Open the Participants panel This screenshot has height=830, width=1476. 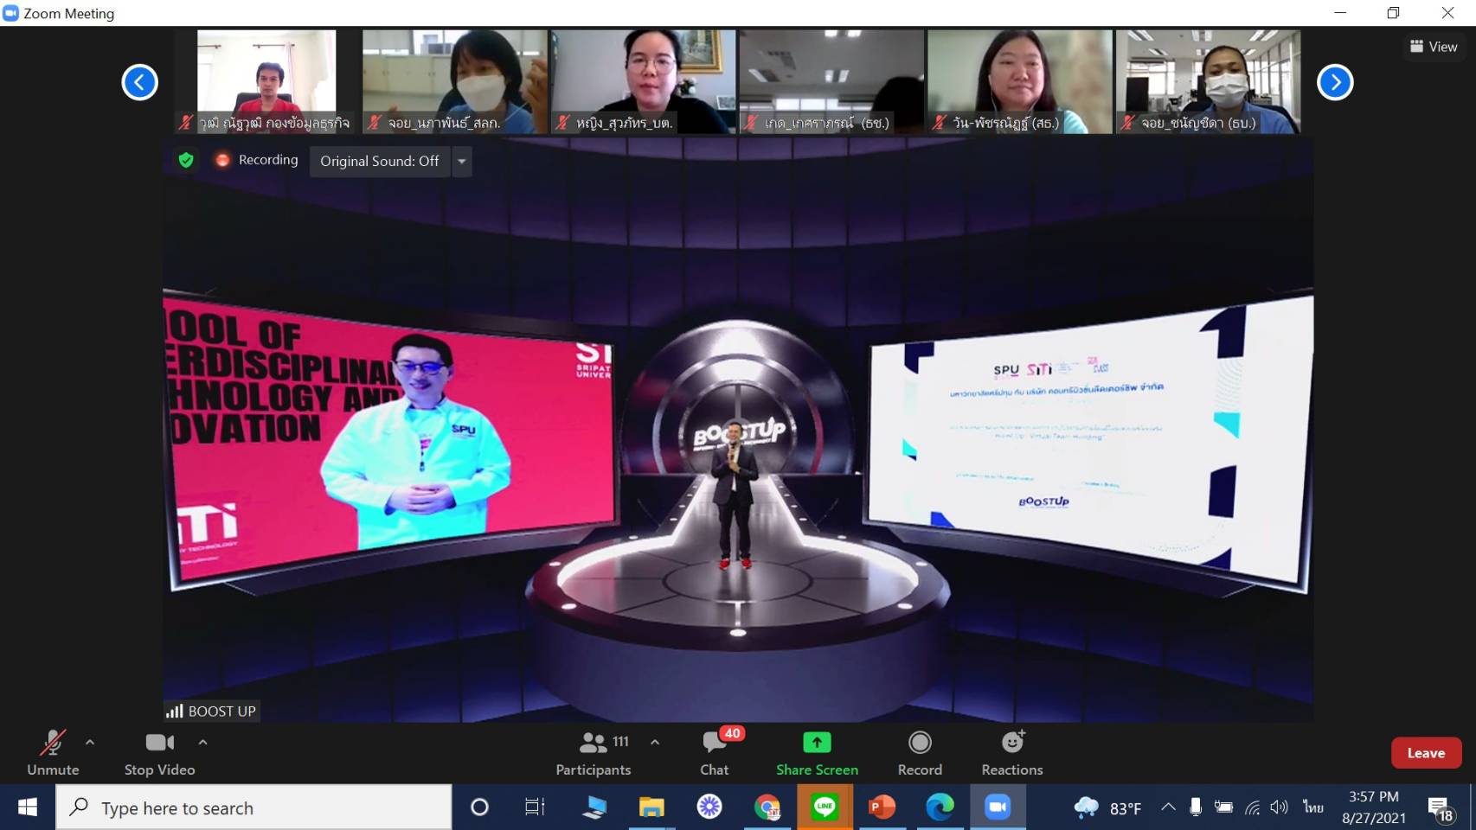pyautogui.click(x=594, y=752)
